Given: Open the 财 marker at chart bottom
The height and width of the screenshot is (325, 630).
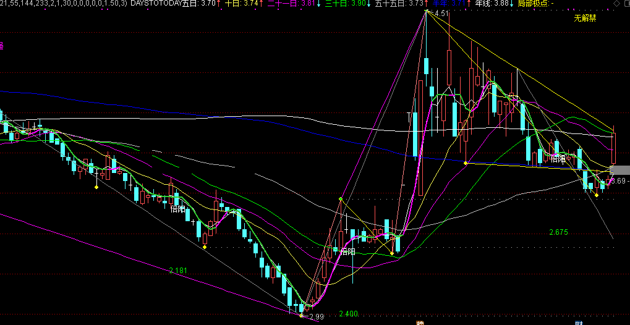Looking at the screenshot, I should point(579,323).
